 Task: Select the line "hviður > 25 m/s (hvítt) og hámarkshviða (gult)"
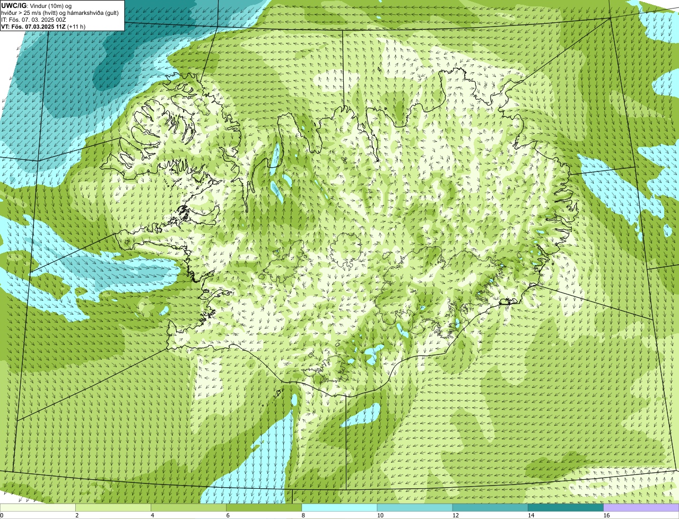pos(60,12)
